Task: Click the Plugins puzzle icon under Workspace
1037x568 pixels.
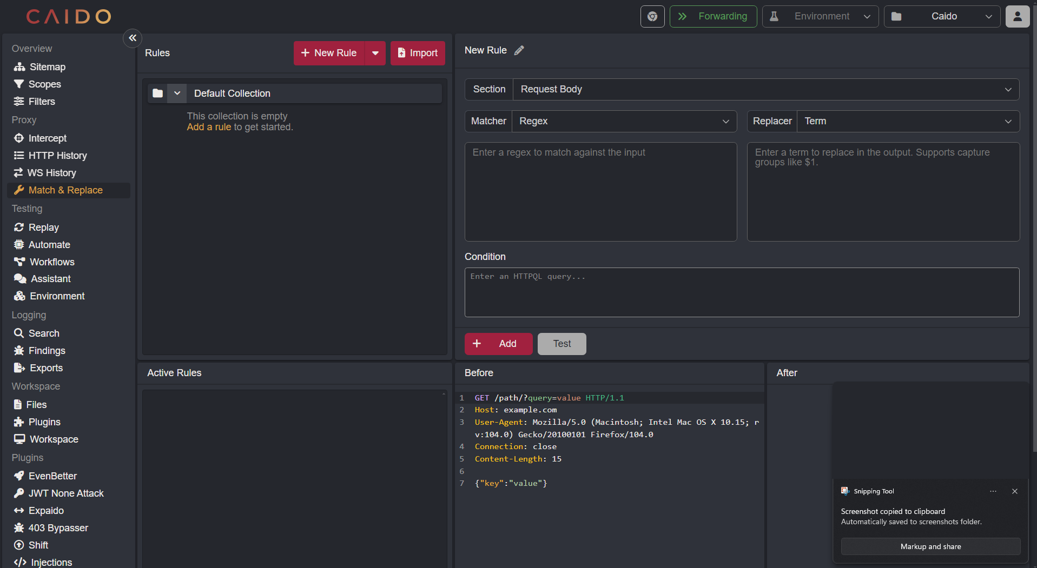Action: [x=19, y=422]
